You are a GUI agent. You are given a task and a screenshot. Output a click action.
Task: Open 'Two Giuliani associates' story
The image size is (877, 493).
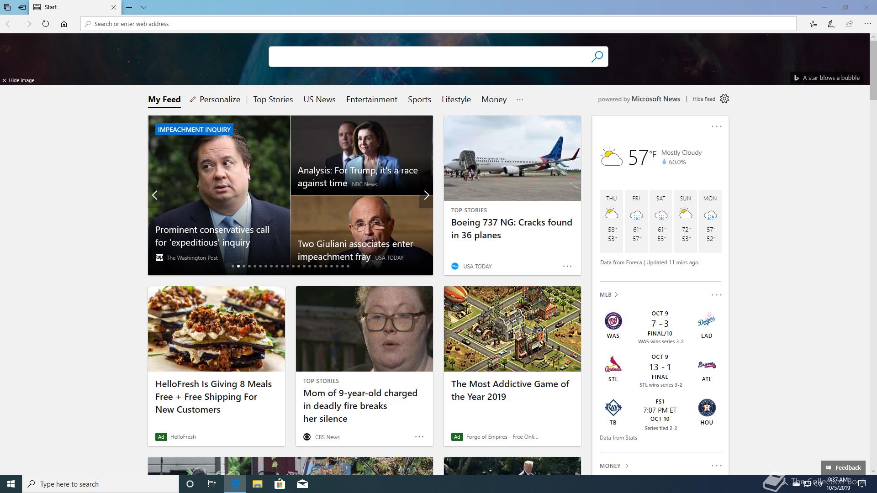coord(355,250)
